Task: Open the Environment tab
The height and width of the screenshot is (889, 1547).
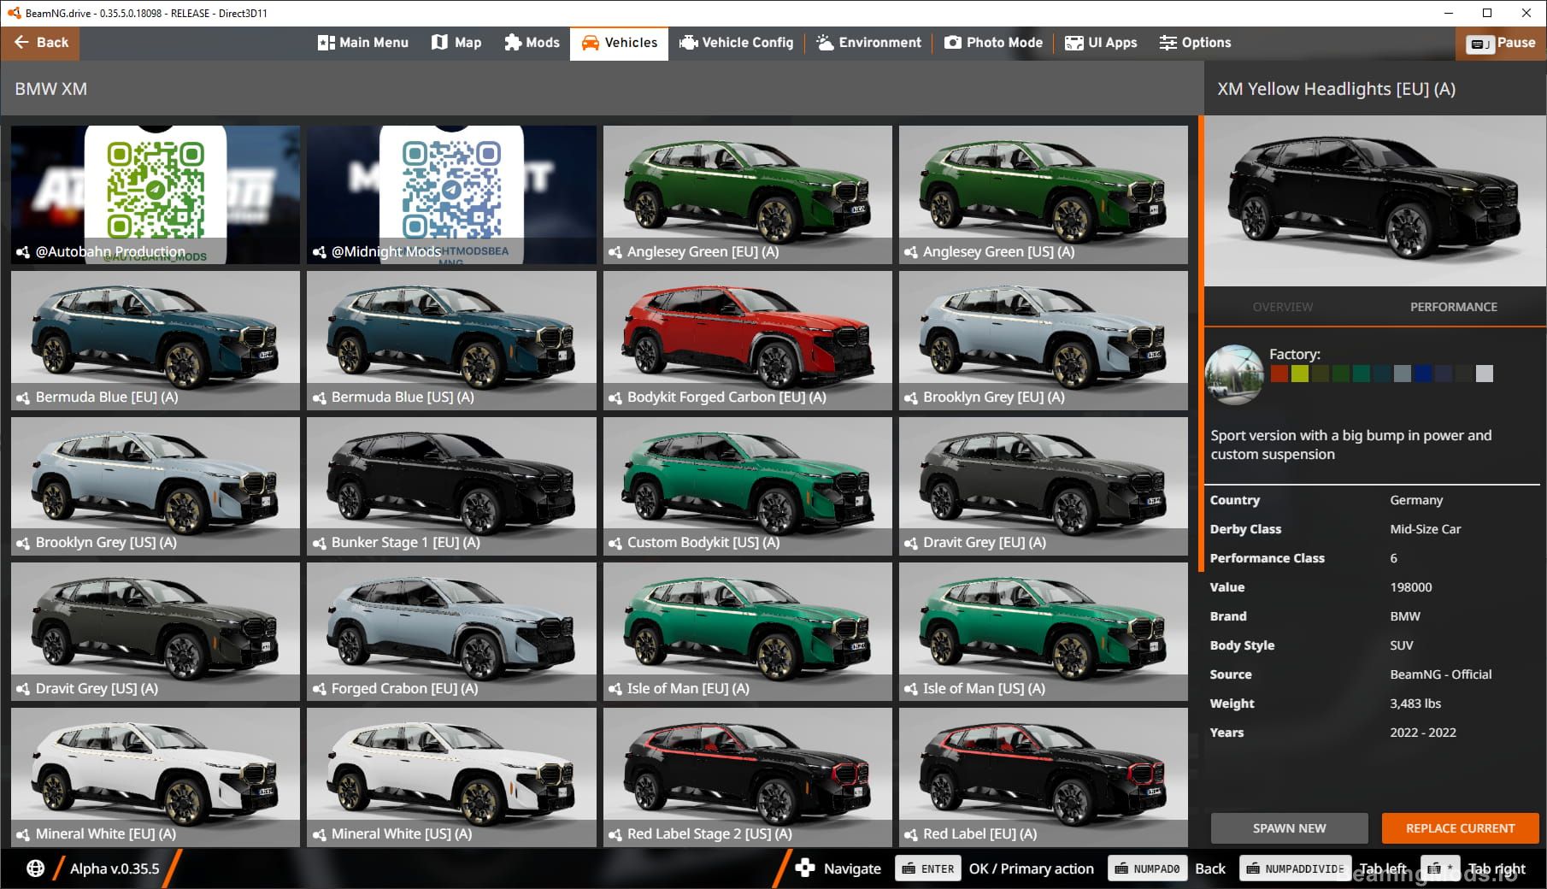Action: (x=868, y=43)
